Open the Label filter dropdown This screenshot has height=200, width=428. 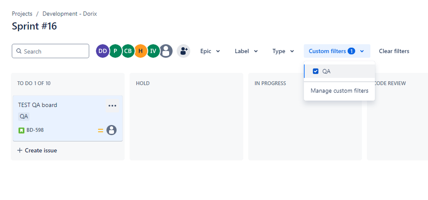tap(246, 51)
